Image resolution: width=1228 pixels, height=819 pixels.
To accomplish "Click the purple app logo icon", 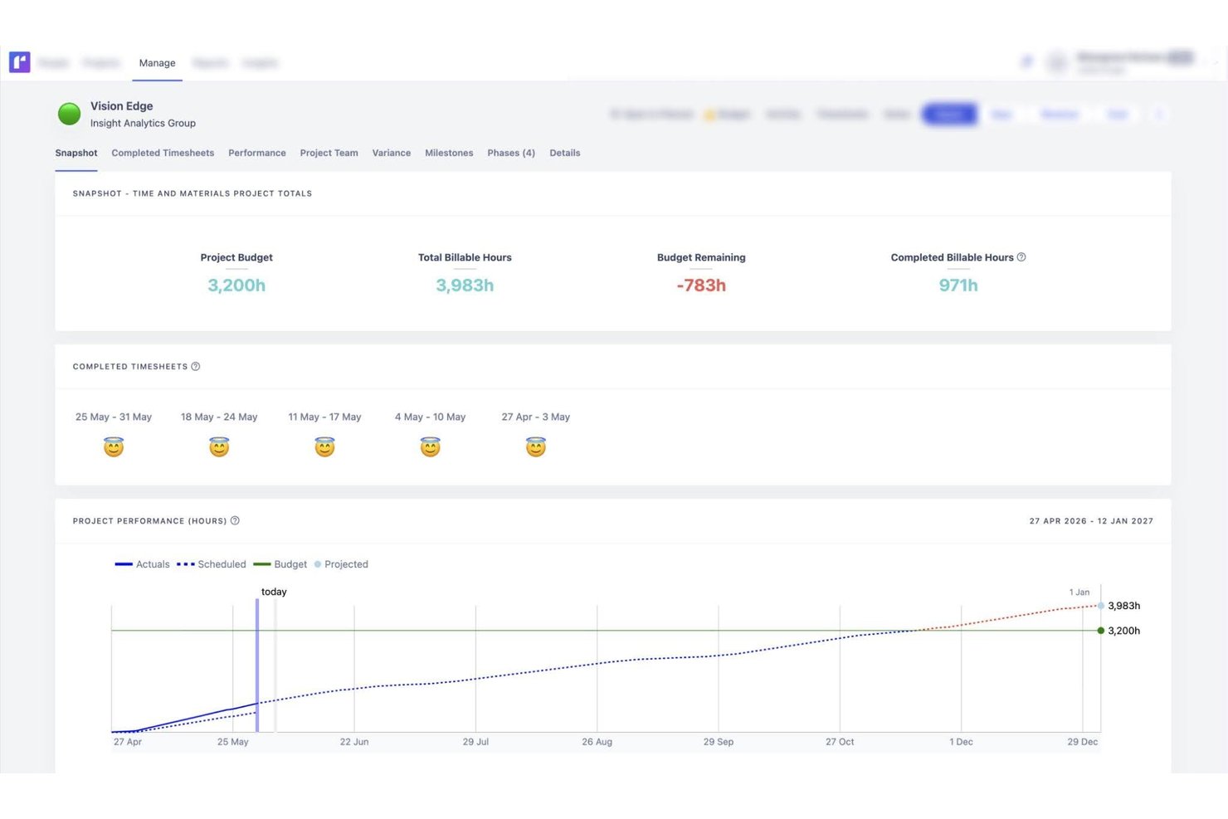I will coord(20,62).
